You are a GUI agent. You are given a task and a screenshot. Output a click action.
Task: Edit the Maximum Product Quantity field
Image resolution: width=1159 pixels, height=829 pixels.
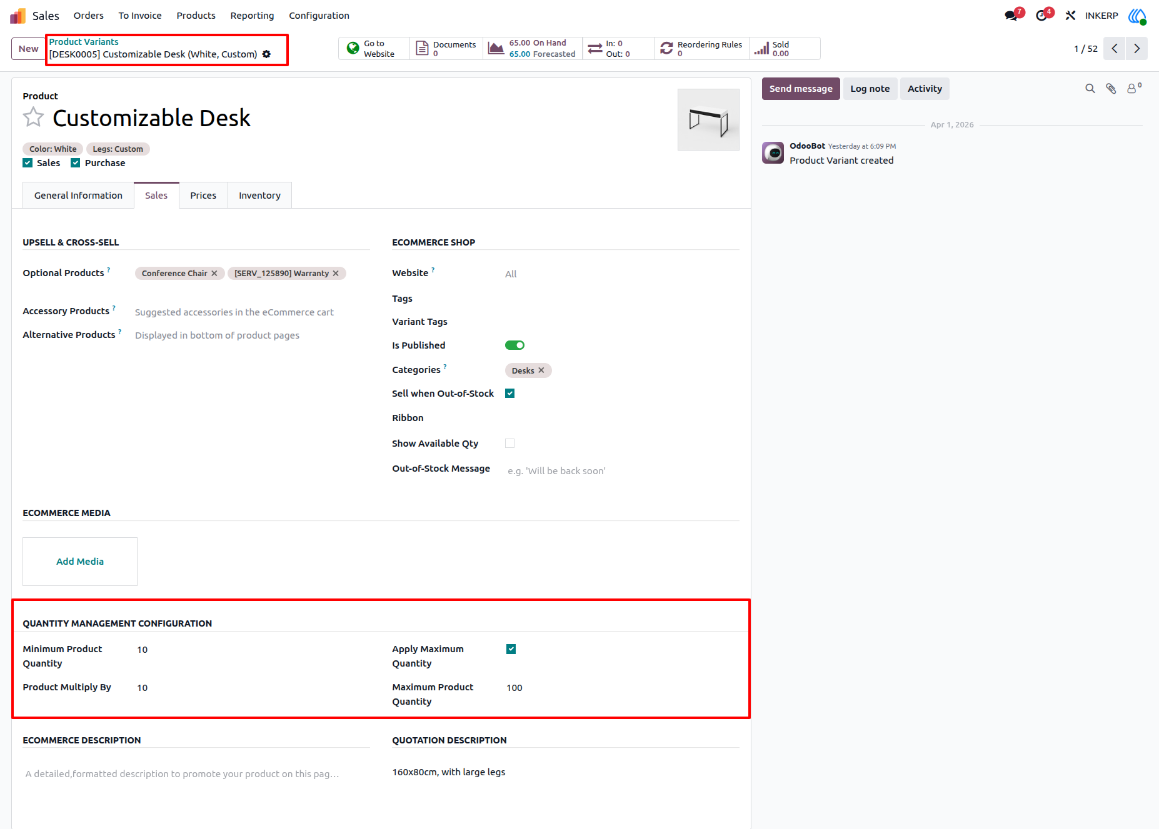(621, 688)
